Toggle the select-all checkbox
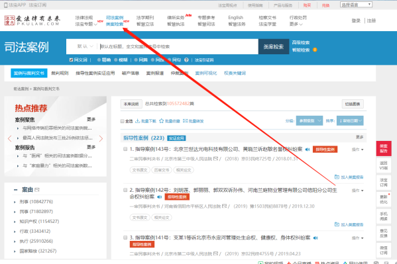The height and width of the screenshot is (264, 397). tap(123, 121)
